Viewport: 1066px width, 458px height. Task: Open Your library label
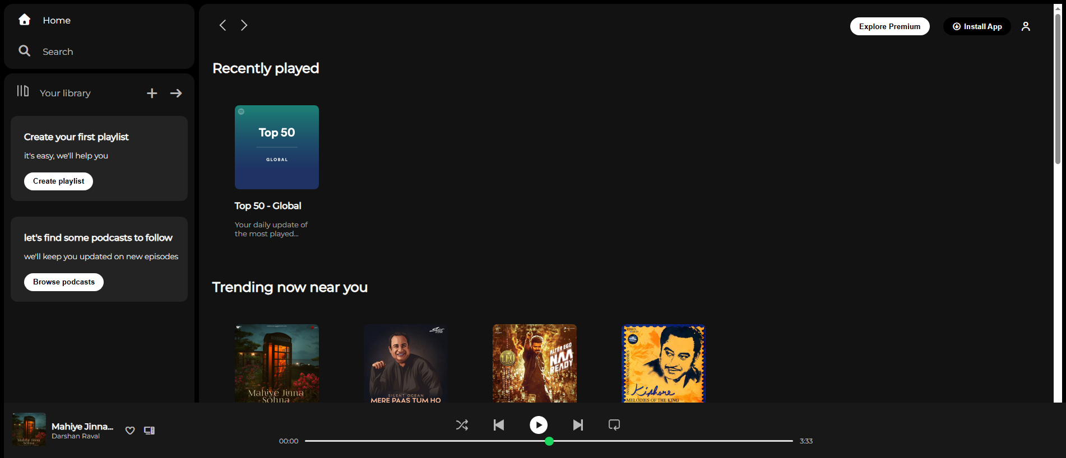point(65,93)
